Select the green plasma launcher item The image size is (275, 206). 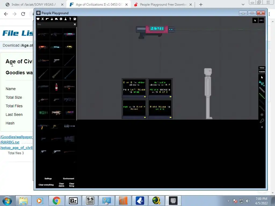click(43, 113)
